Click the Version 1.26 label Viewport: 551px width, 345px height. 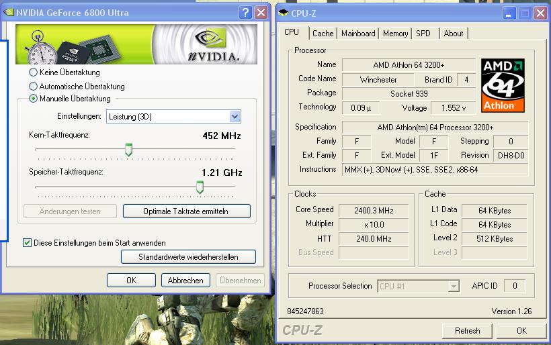pyautogui.click(x=511, y=311)
